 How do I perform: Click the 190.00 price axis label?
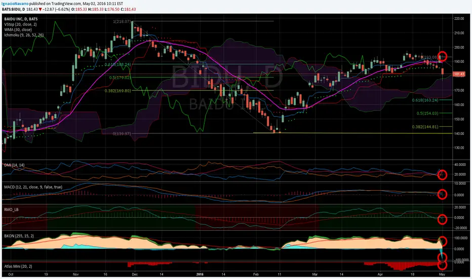coord(459,61)
